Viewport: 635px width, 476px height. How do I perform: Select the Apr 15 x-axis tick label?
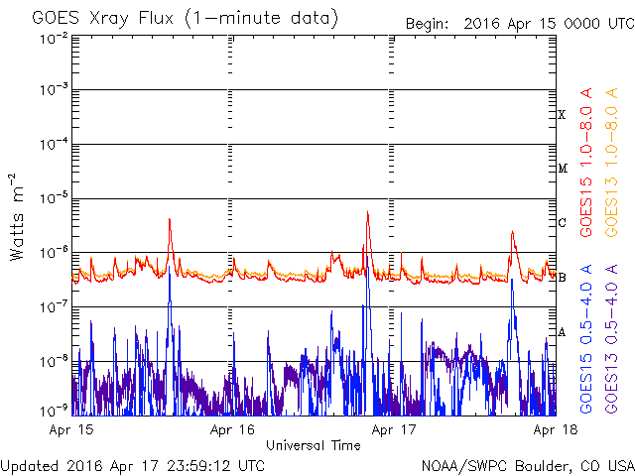click(x=69, y=429)
